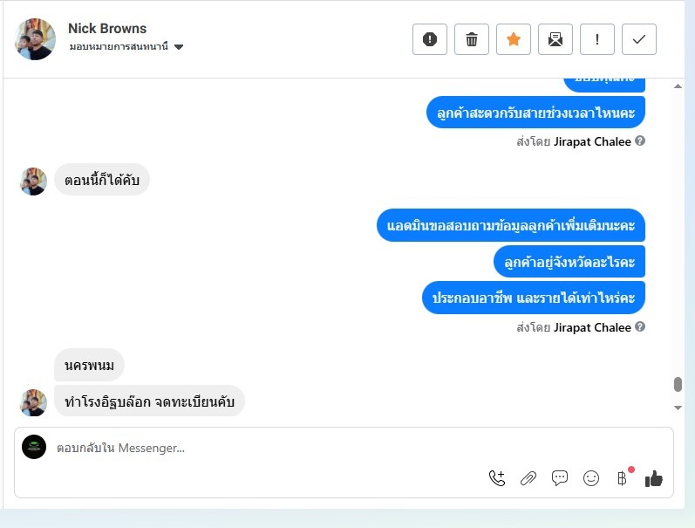Image resolution: width=695 pixels, height=528 pixels.
Task: Click the chat scrollbar down arrow
Action: [x=678, y=408]
